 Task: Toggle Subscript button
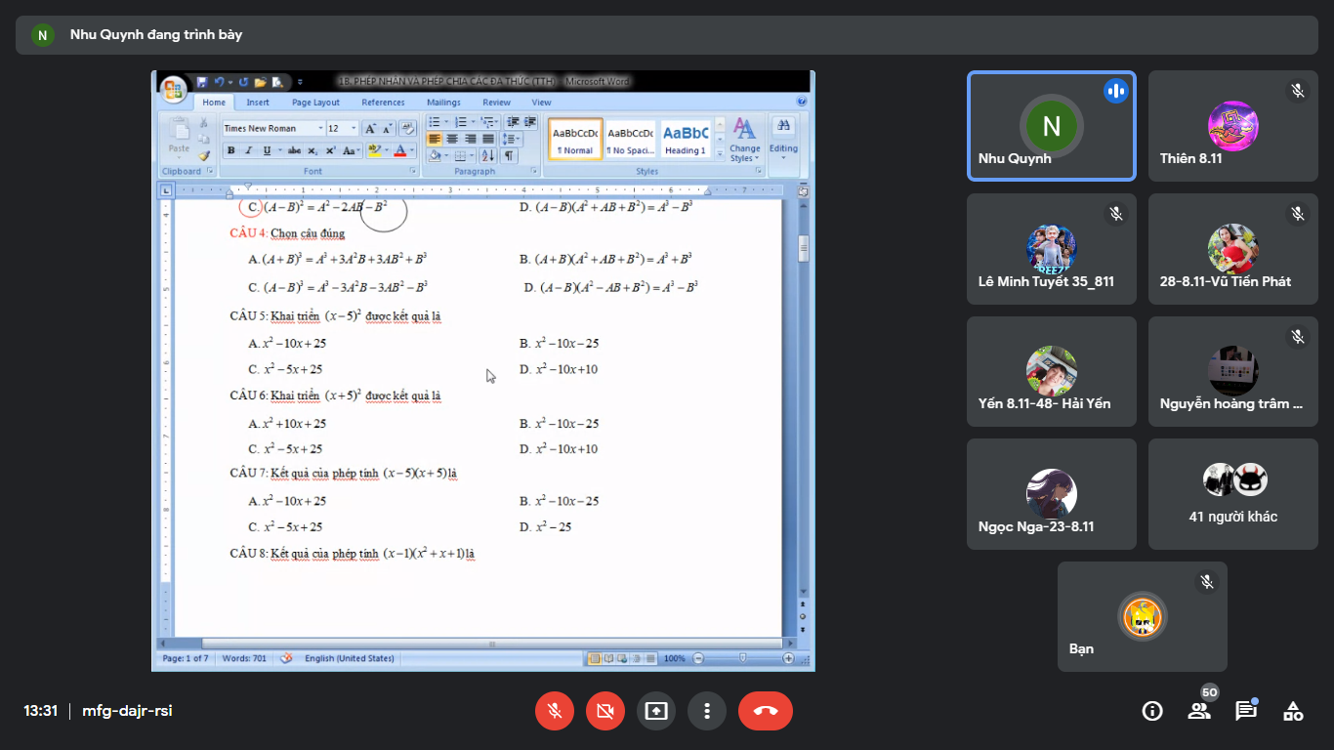pos(312,150)
